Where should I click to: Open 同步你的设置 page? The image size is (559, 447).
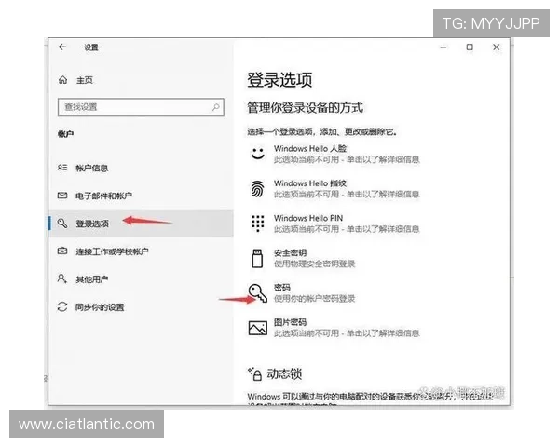pyautogui.click(x=100, y=307)
